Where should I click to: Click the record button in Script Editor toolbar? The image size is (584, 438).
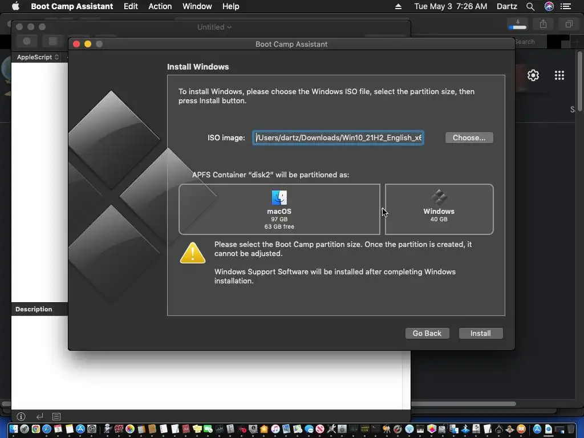(27, 41)
